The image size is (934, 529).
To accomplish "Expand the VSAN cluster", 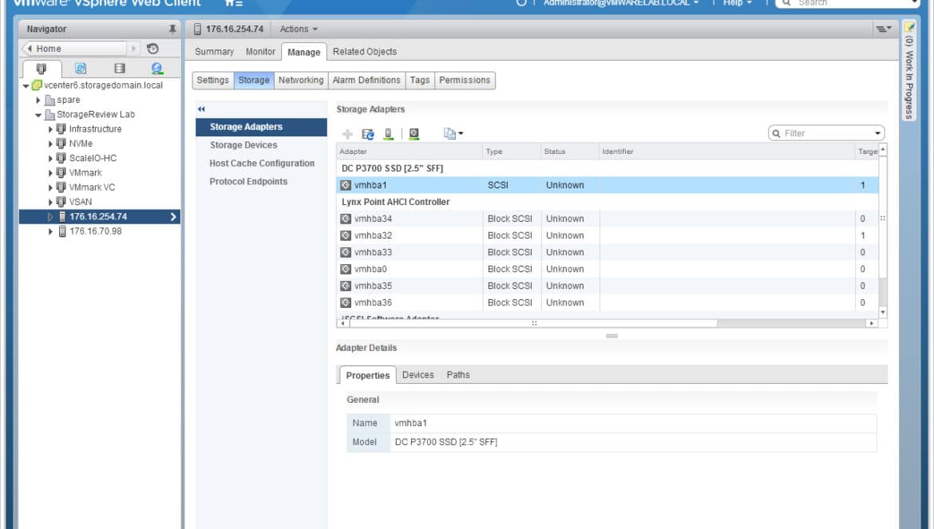I will coord(50,202).
